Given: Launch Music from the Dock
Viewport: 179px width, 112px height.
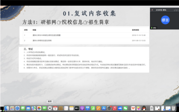Looking at the screenshot, I should click(x=115, y=108).
